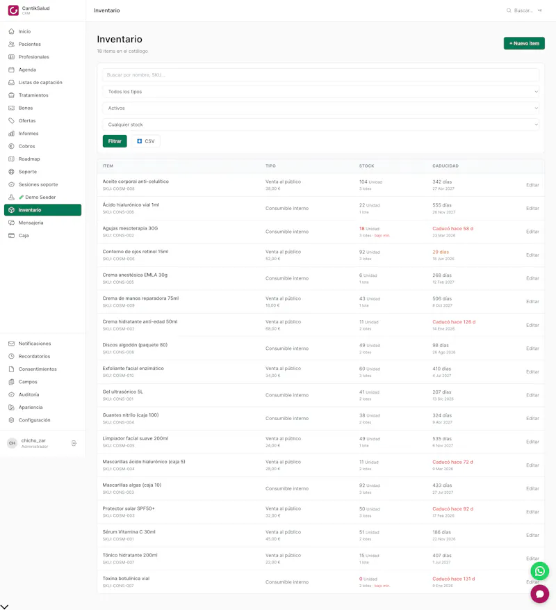Go to Pacientes menu entry
This screenshot has height=610, width=556.
pyautogui.click(x=43, y=44)
